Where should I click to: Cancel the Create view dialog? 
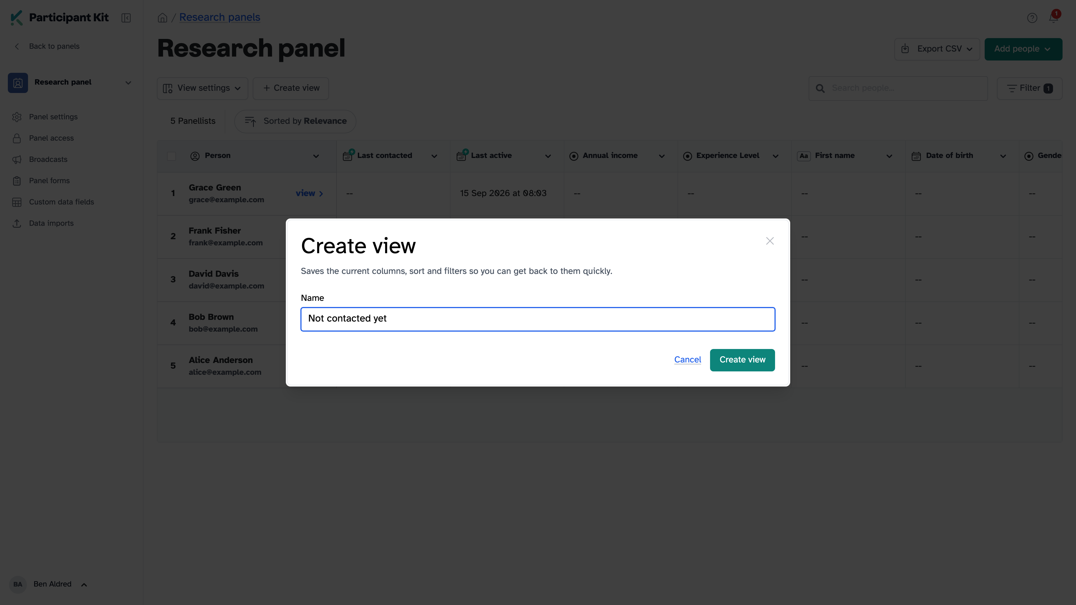click(x=688, y=359)
